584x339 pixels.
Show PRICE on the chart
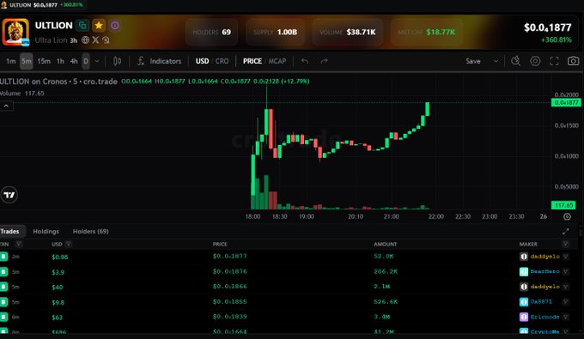(252, 61)
